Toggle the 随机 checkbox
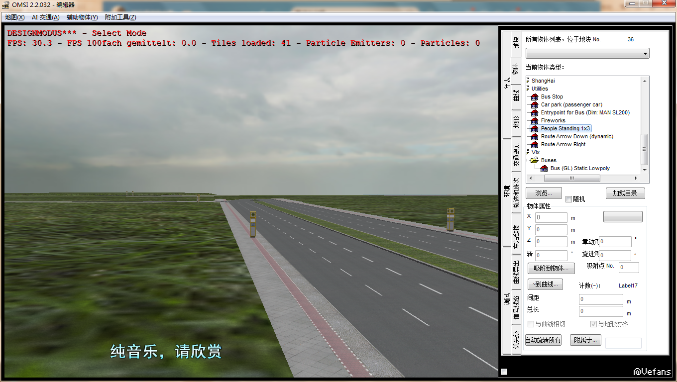The image size is (677, 382). pos(568,199)
